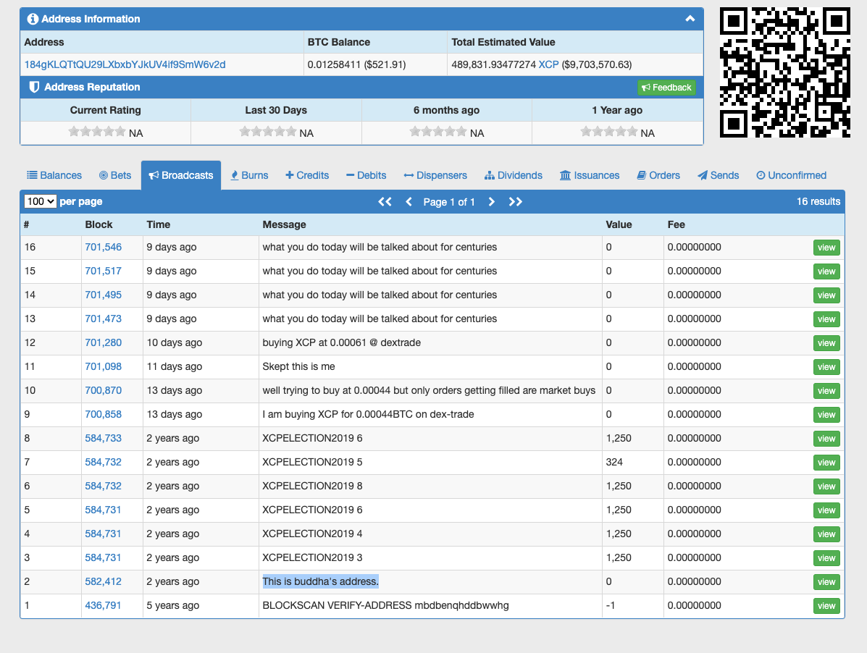Click the '16 results' count text
The height and width of the screenshot is (653, 867).
(x=818, y=202)
